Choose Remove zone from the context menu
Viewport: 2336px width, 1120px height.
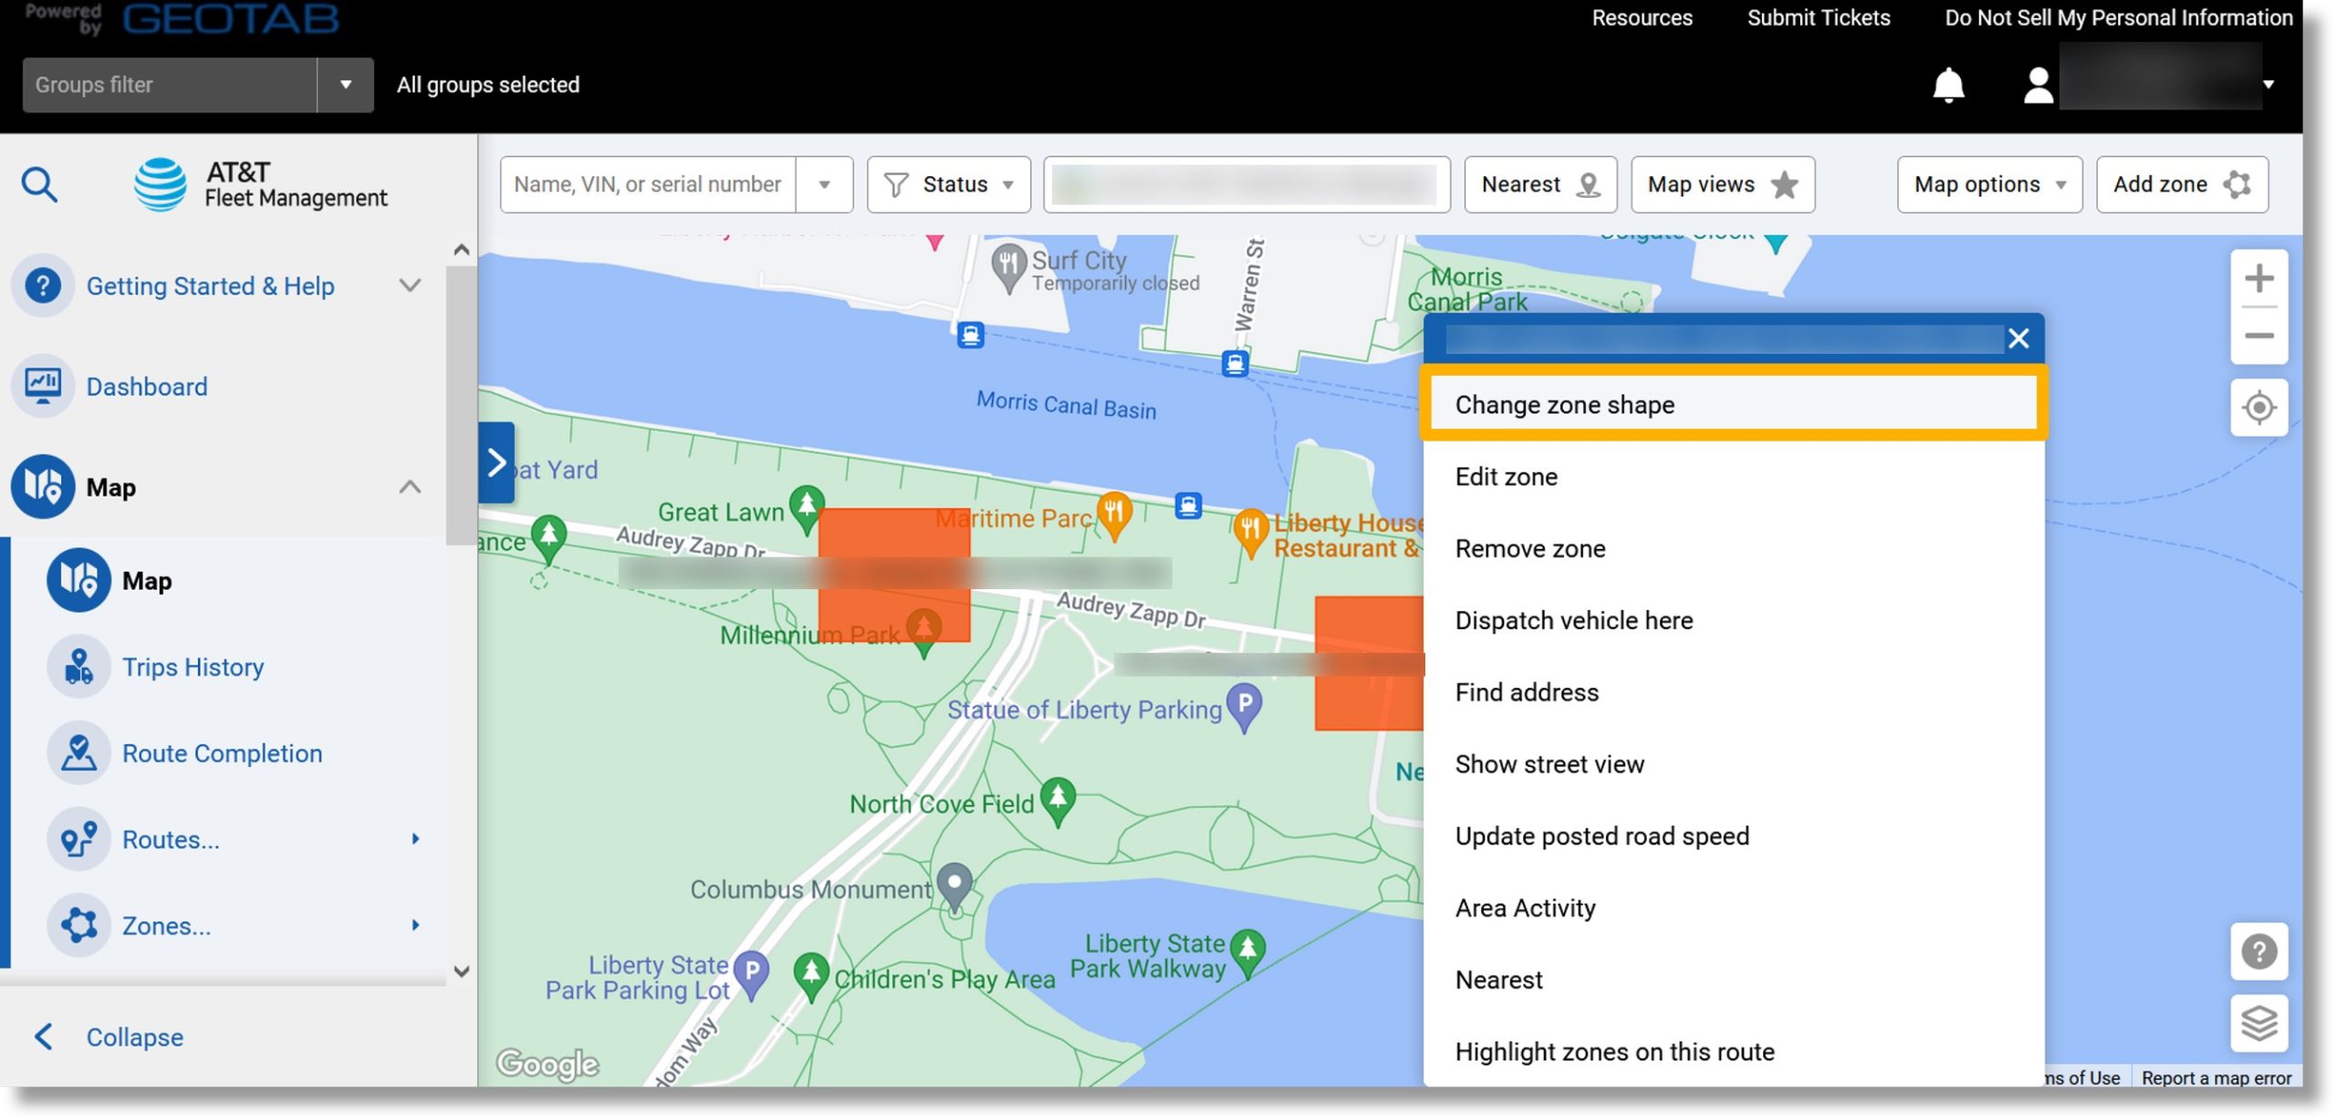[x=1732, y=548]
